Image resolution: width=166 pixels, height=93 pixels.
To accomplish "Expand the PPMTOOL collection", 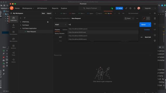I will pyautogui.click(x=20, y=22).
